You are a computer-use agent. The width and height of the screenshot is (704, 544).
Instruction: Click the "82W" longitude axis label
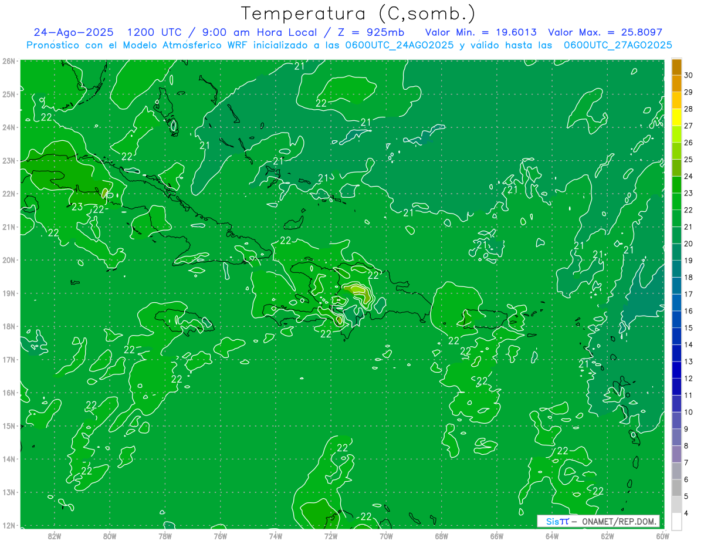click(55, 536)
